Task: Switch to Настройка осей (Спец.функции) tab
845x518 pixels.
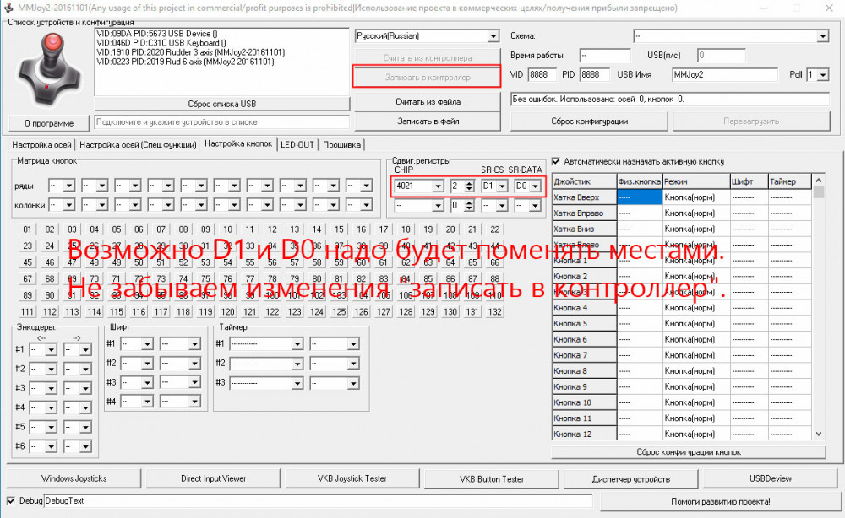Action: pyautogui.click(x=138, y=145)
